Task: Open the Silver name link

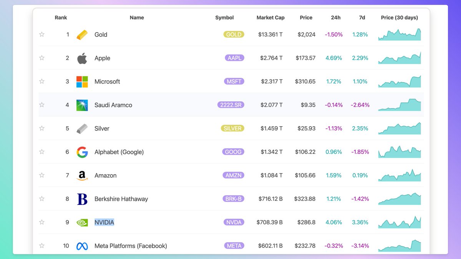Action: tap(102, 129)
